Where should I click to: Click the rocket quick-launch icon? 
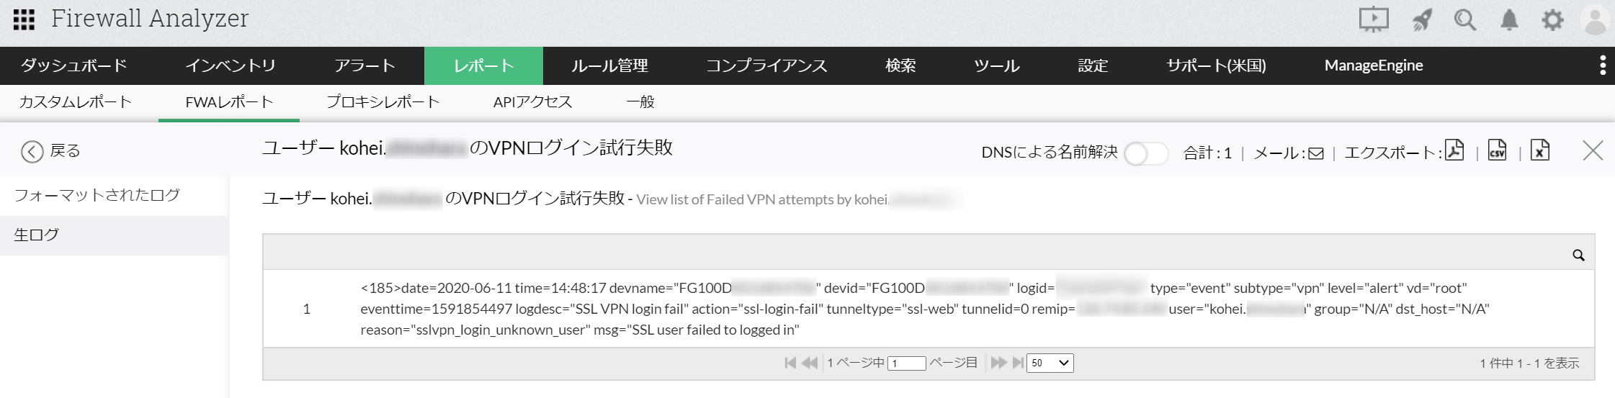tap(1421, 19)
